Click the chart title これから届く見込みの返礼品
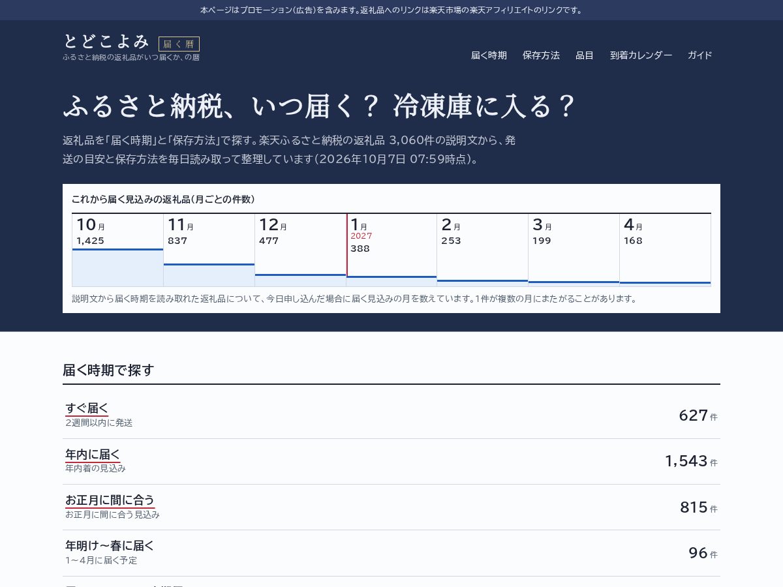The width and height of the screenshot is (783, 587). coord(163,200)
